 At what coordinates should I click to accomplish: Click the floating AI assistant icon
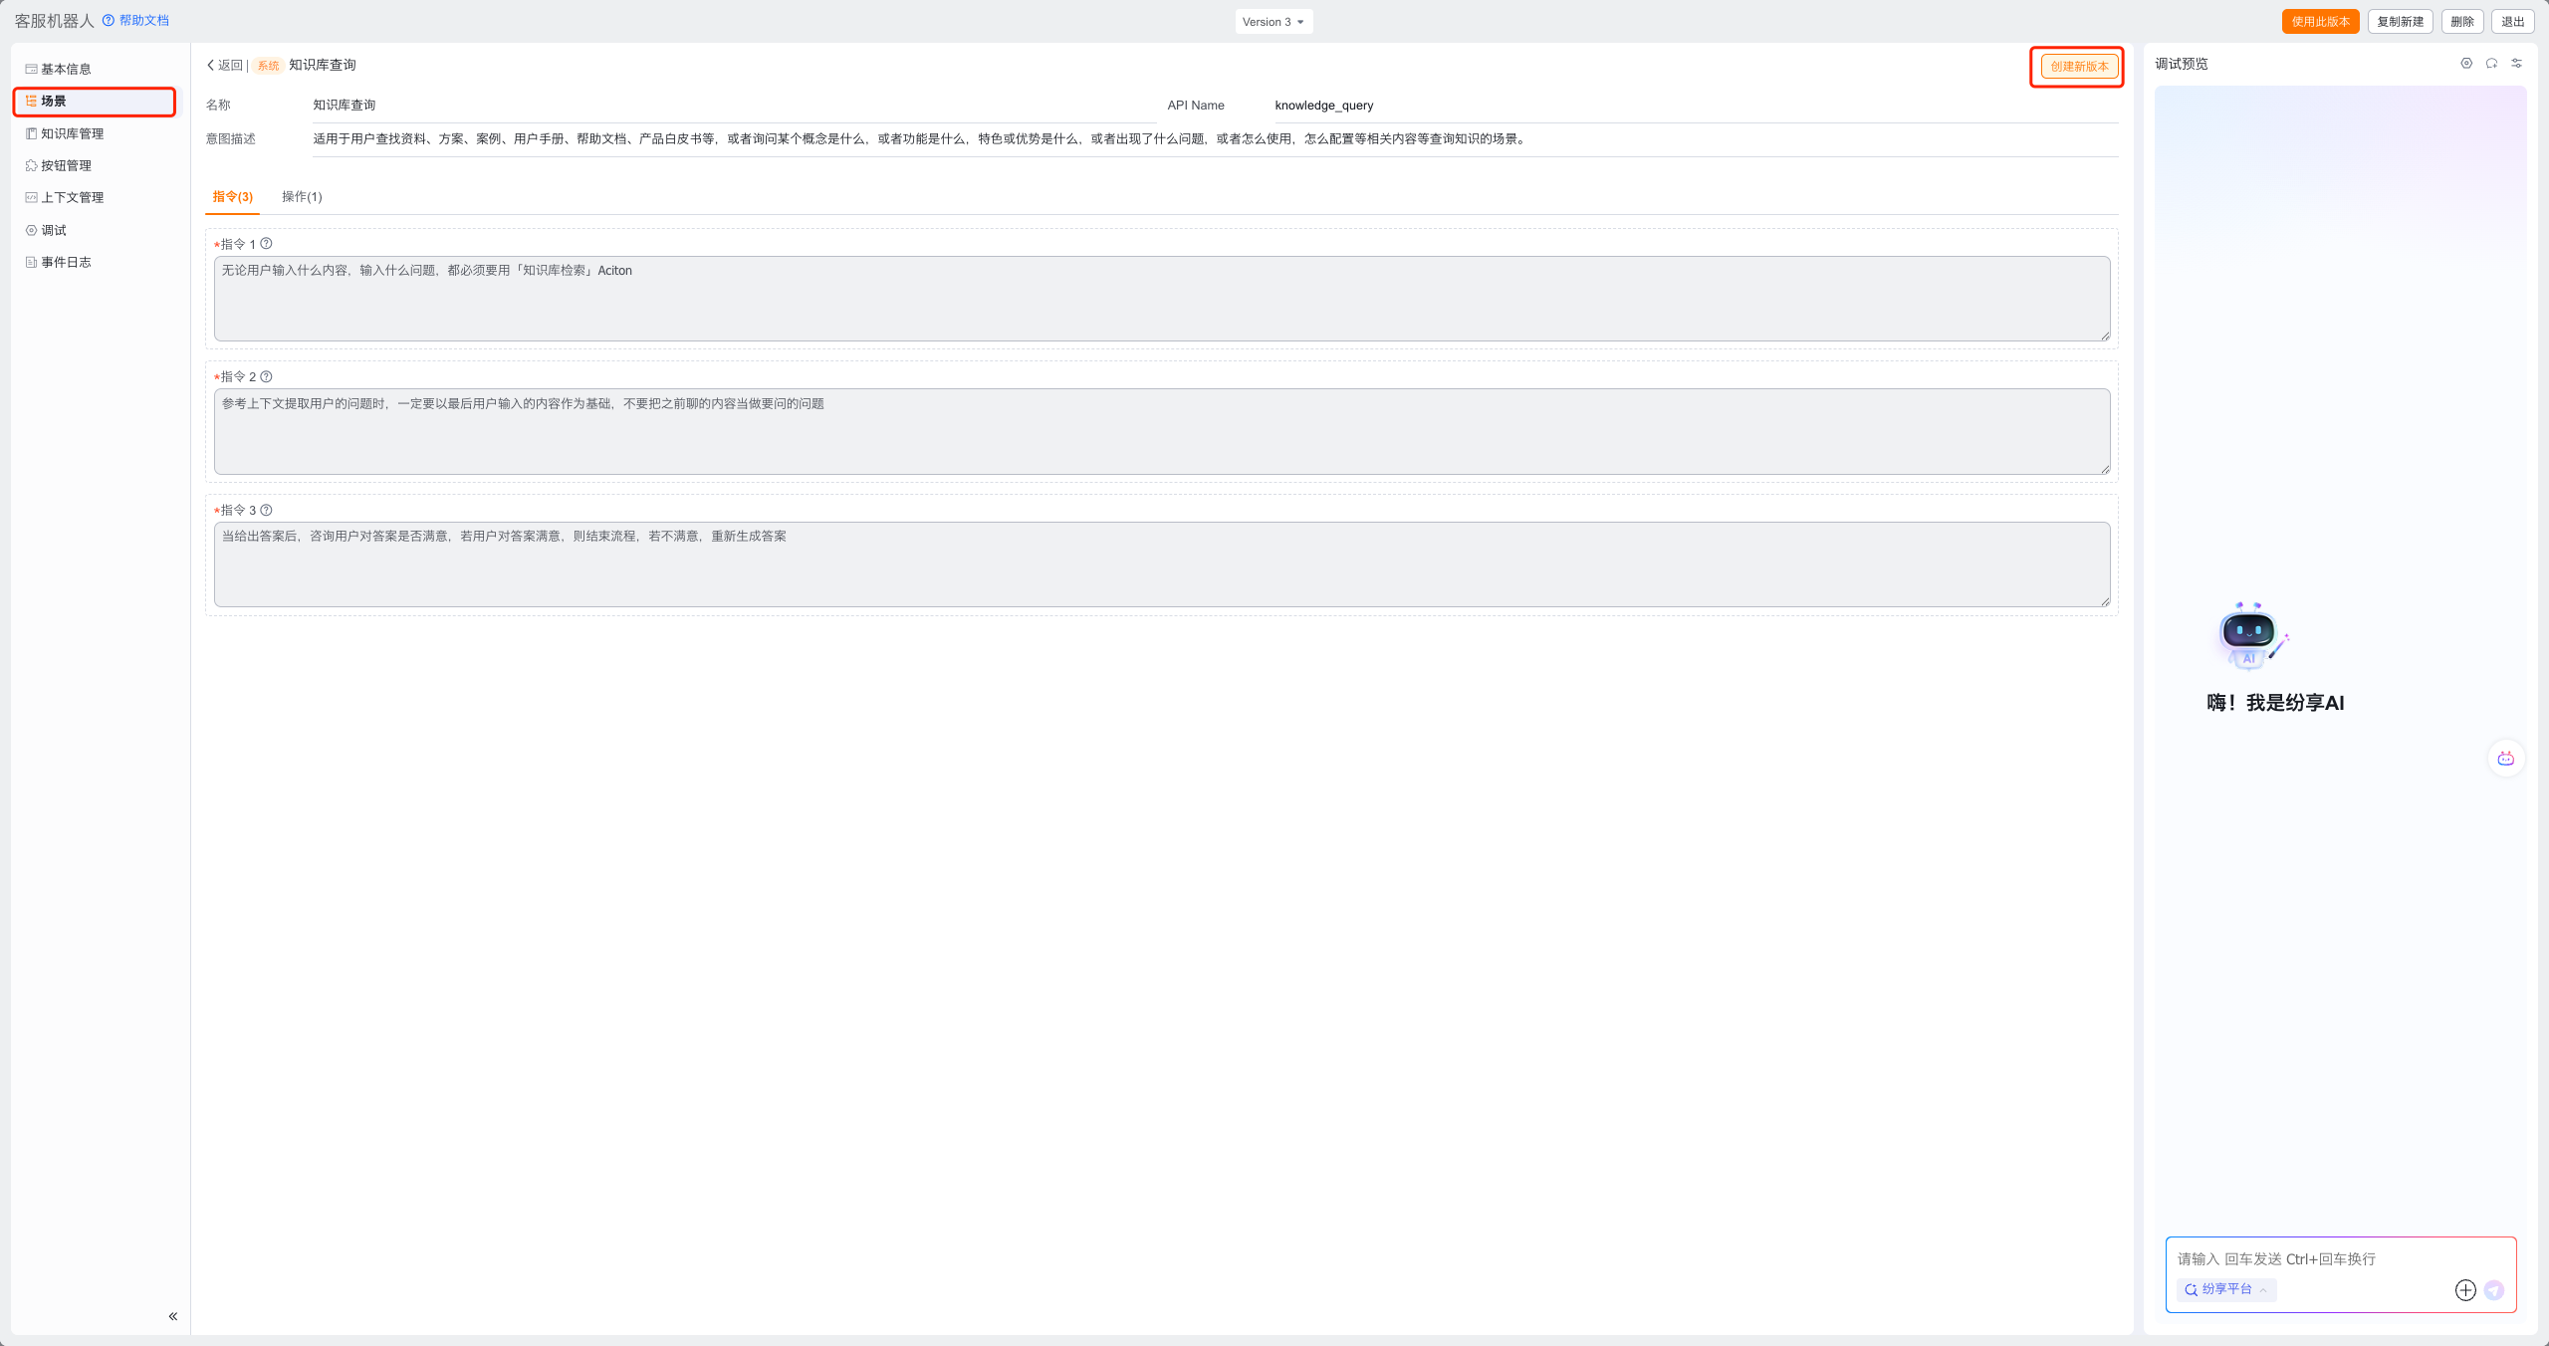pos(2505,759)
